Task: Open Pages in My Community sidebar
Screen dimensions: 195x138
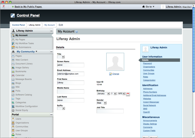Action: pos(19,56)
